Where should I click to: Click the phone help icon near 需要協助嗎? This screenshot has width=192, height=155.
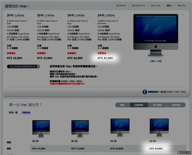click(x=145, y=92)
